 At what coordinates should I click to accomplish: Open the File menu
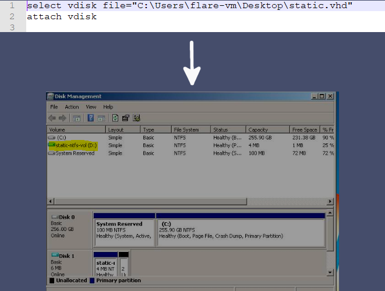(x=54, y=107)
